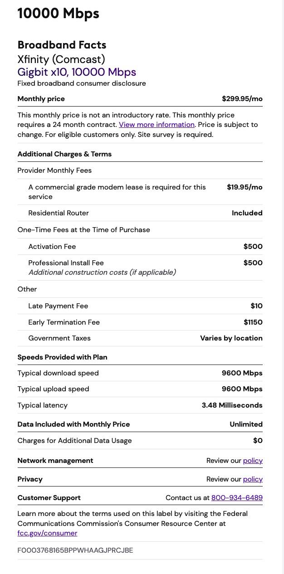Click the plan ID code F0003768165BPPWHAAGJPRCJBE
Screen dimensions: 284x574
pyautogui.click(x=75, y=550)
